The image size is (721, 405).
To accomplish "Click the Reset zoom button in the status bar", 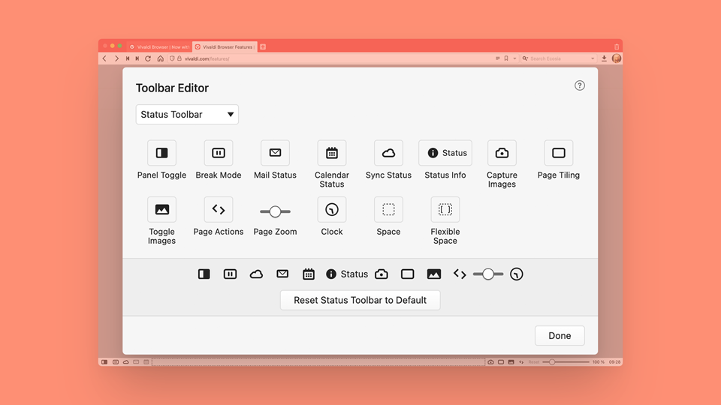I will tap(533, 362).
